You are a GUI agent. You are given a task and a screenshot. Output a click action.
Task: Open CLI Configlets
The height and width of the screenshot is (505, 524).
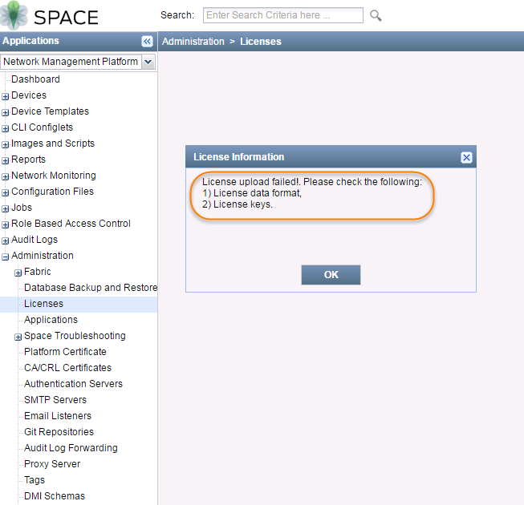tap(42, 127)
